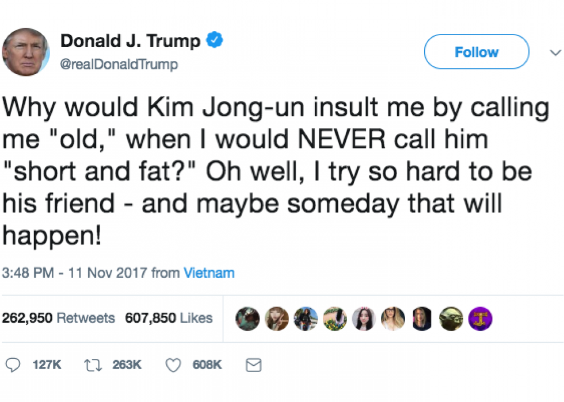Click the 608K like count
The image size is (564, 402).
pyautogui.click(x=207, y=365)
